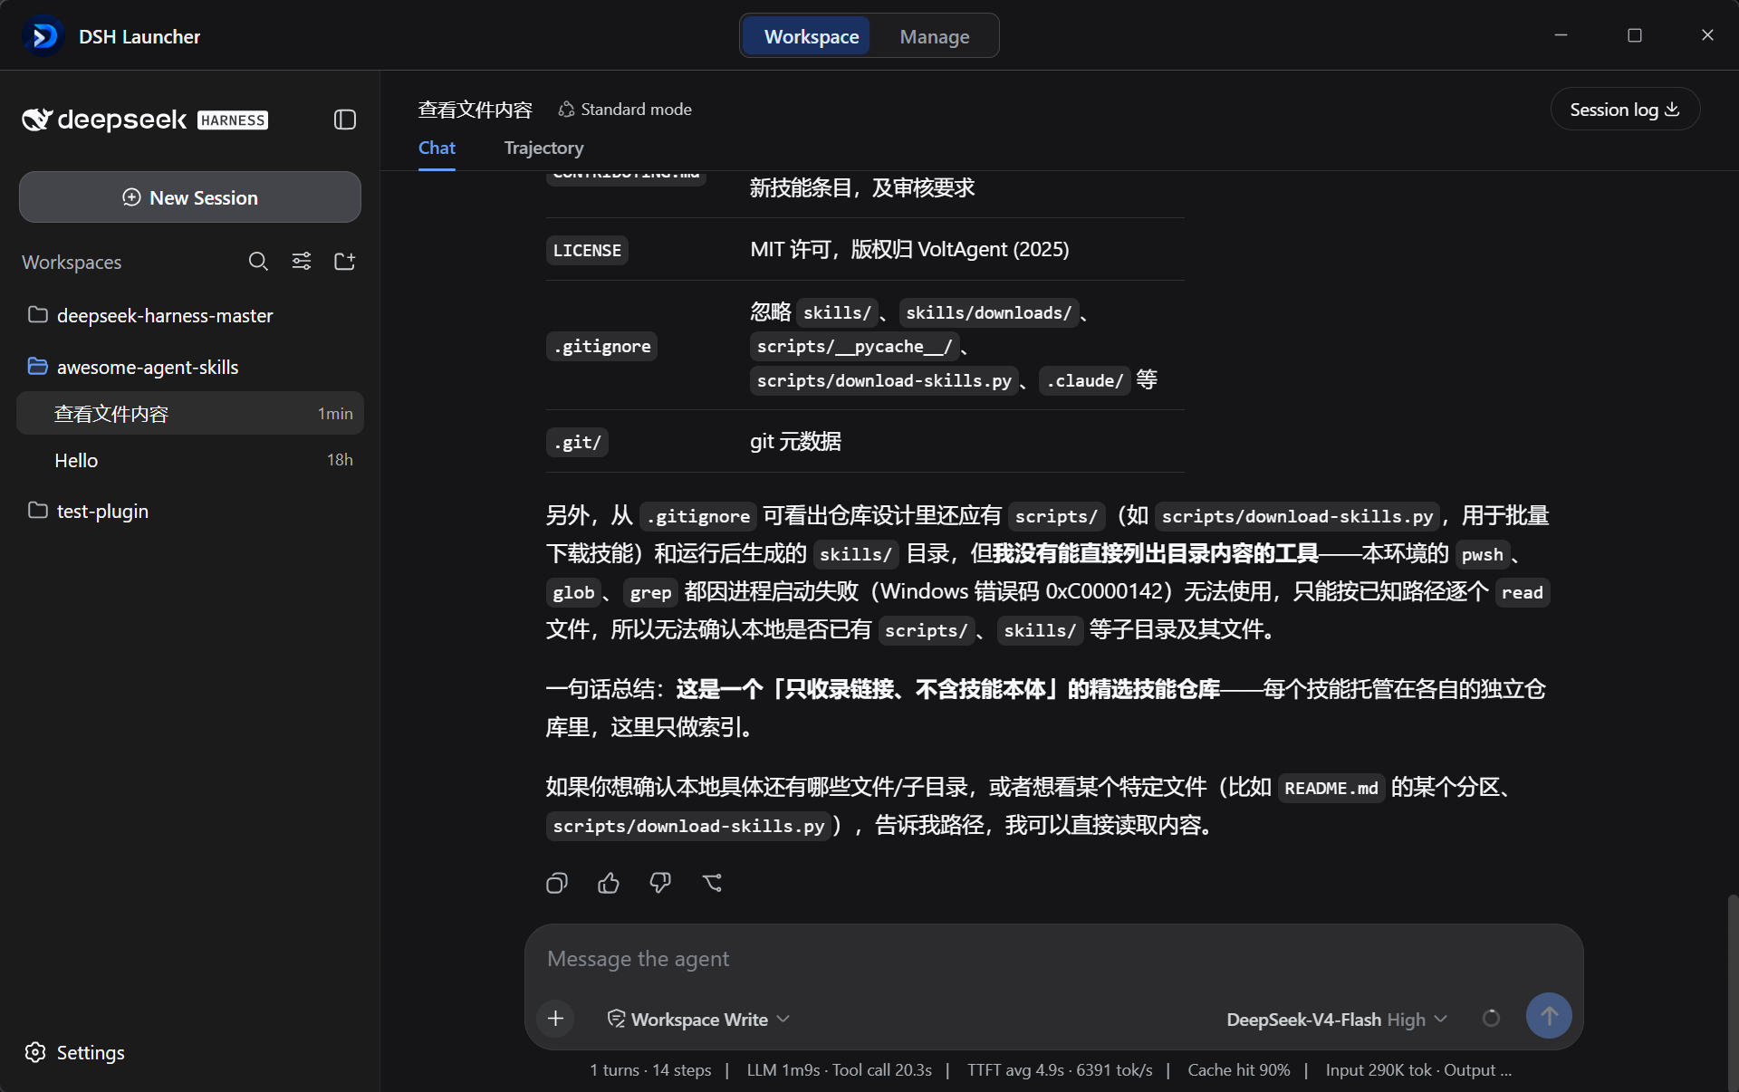1739x1092 pixels.
Task: Start a New Session
Action: (x=190, y=197)
